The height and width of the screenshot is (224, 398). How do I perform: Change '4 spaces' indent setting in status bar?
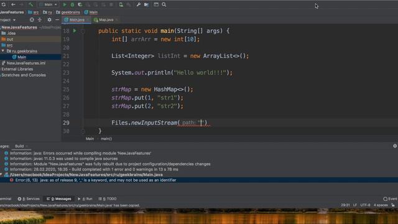coord(381,205)
